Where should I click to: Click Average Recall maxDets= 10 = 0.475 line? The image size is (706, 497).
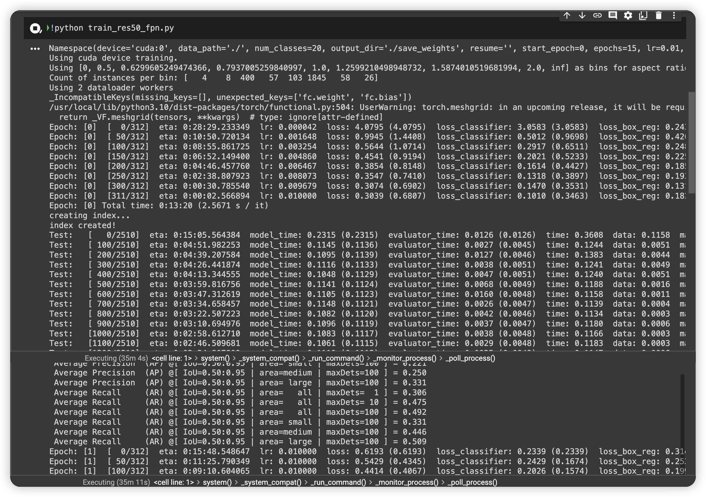coord(240,402)
